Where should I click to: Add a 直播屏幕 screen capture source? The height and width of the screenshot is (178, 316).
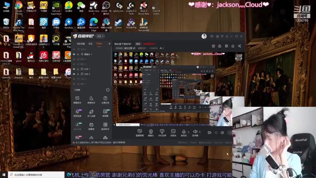140,133
